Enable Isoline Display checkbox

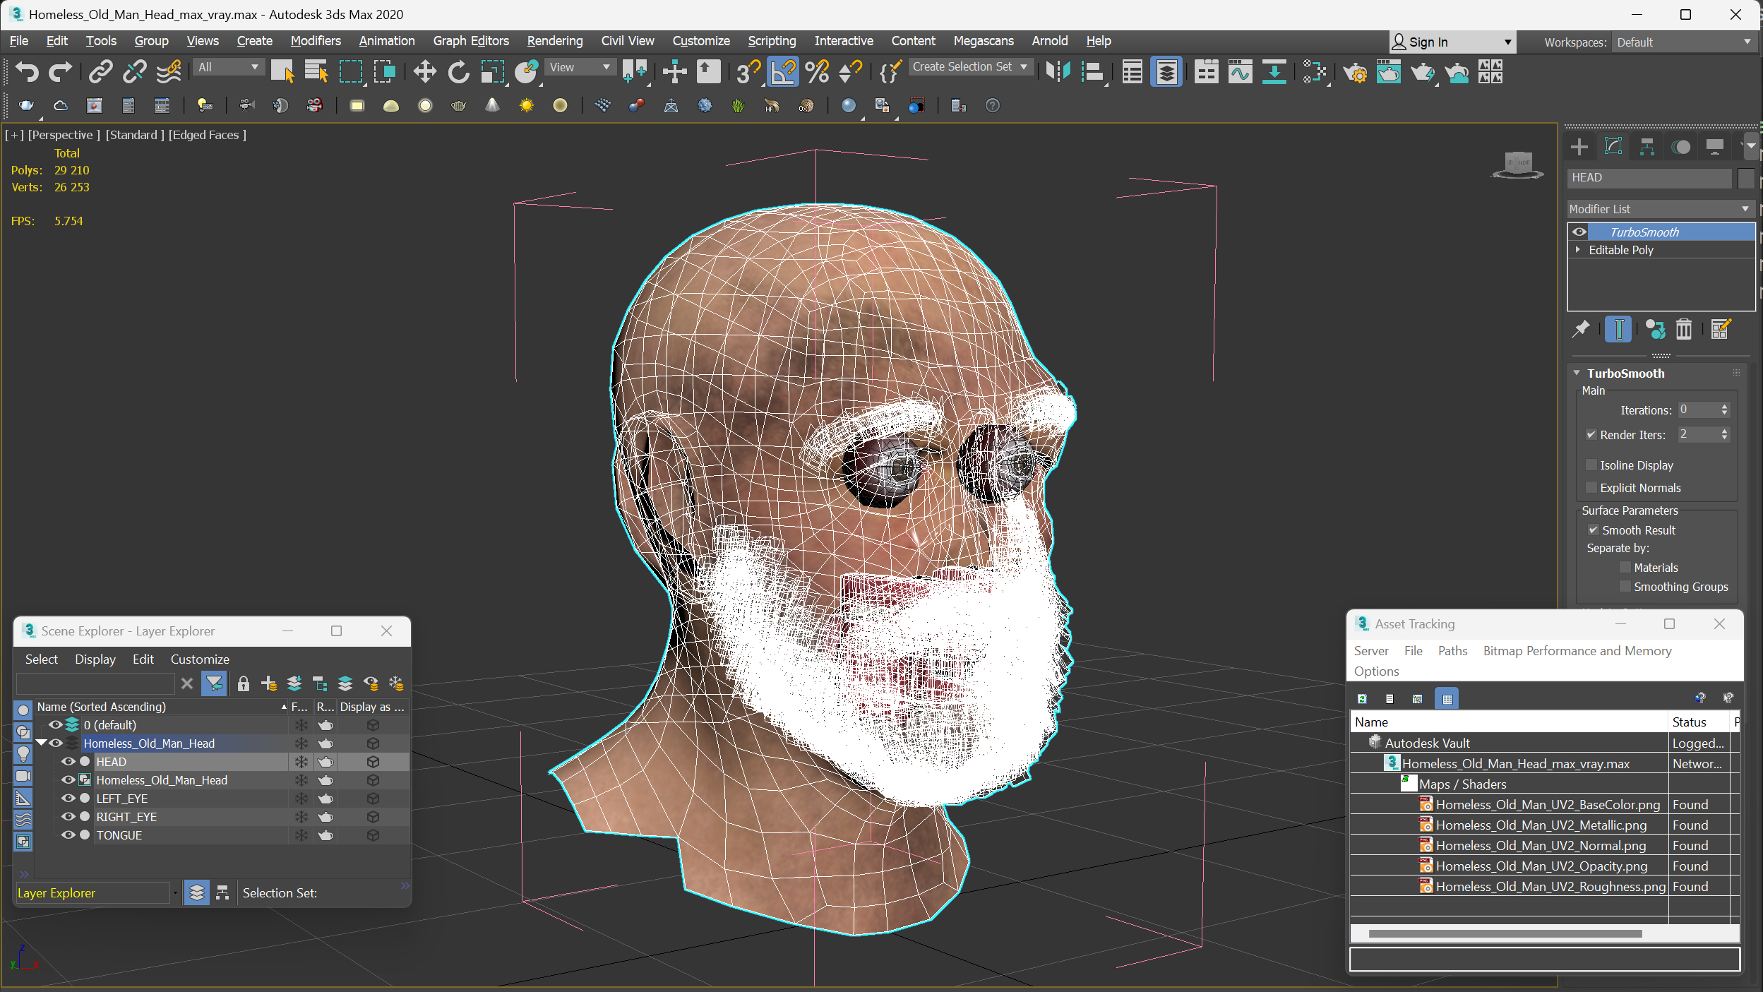pyautogui.click(x=1591, y=465)
